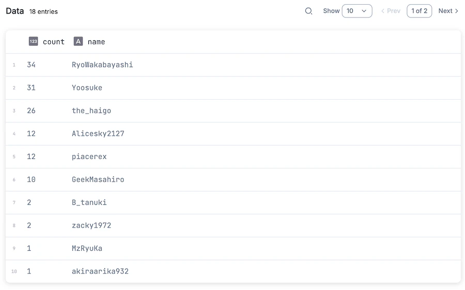Click count value 10 in GeekMasahiro row

[x=31, y=180]
